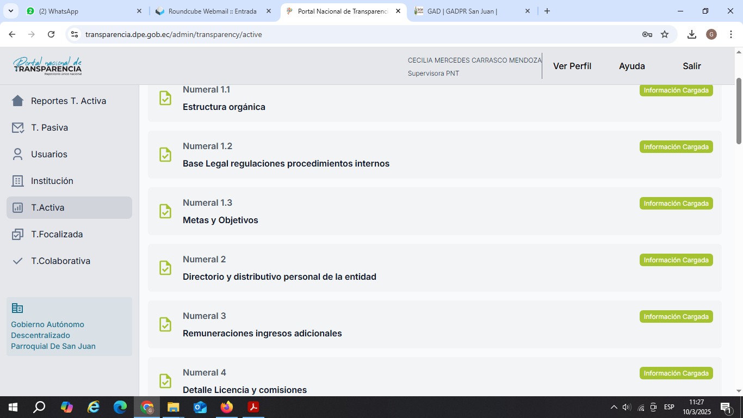
Task: Show hidden system tray icons chevron
Action: (x=614, y=407)
